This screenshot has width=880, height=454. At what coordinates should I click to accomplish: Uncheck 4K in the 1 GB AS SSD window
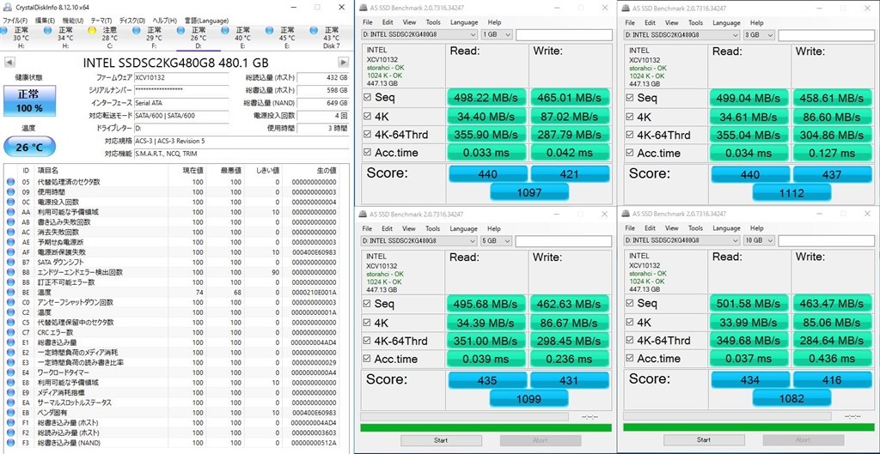pyautogui.click(x=368, y=117)
